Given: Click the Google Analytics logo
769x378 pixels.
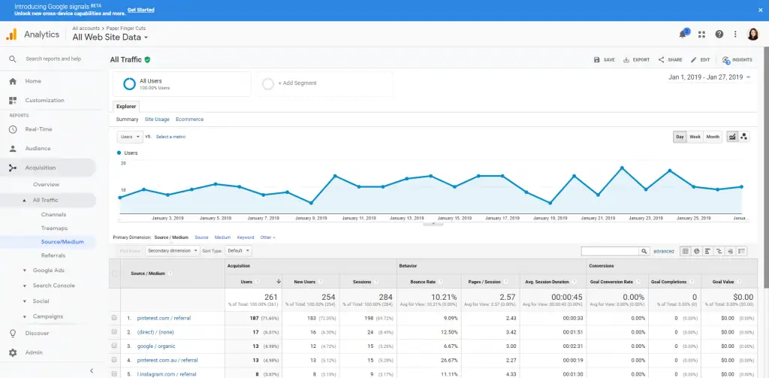Looking at the screenshot, I should (x=11, y=35).
